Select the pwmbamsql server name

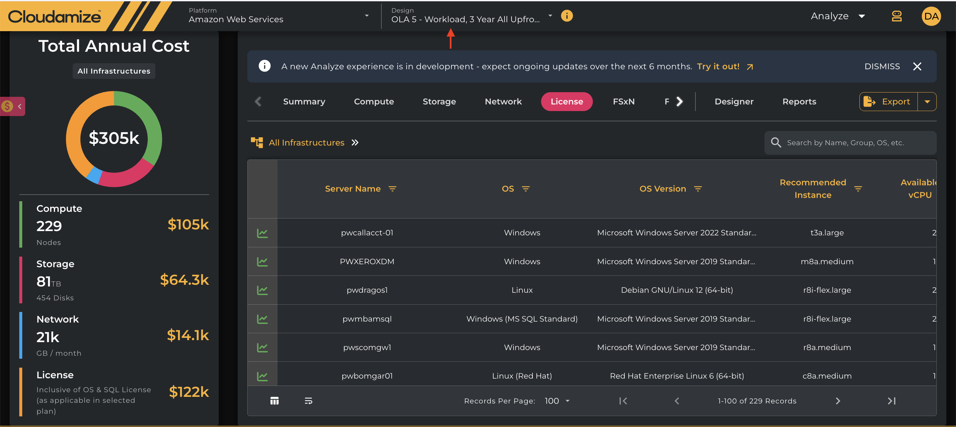(367, 319)
